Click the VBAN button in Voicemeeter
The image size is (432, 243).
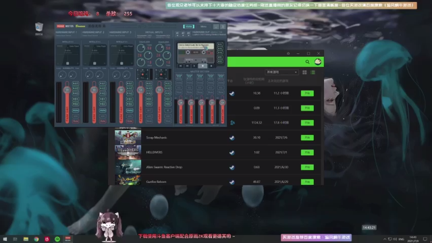tap(189, 26)
